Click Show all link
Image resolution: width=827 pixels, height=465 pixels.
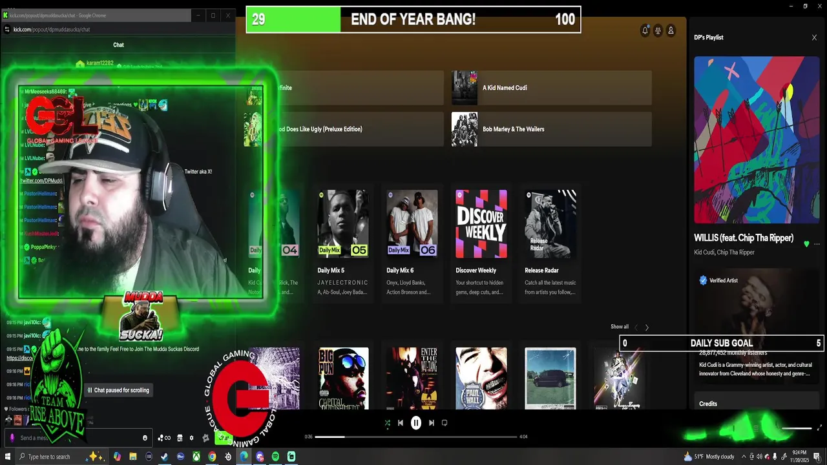(620, 327)
